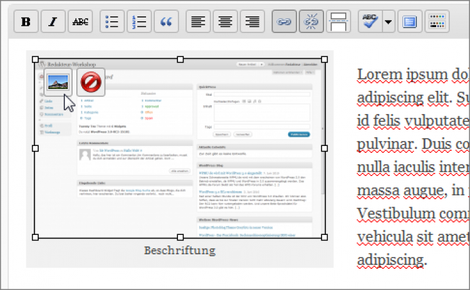
Task: Switch to fullscreen editing mode
Action: 410,21
